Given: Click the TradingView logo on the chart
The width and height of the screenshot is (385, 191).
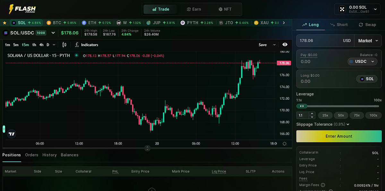Looking at the screenshot, I should [x=11, y=134].
